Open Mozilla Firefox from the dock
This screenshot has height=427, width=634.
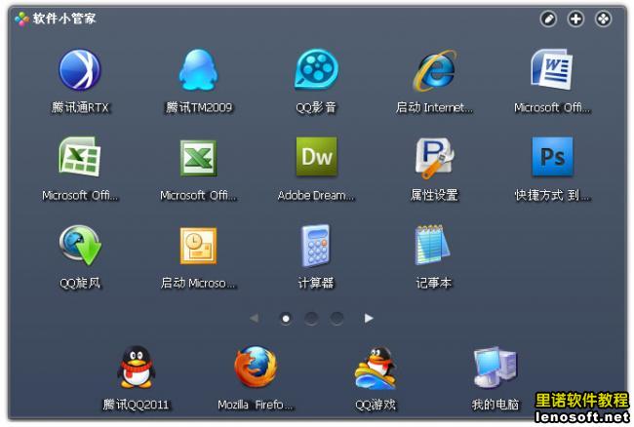pos(256,367)
